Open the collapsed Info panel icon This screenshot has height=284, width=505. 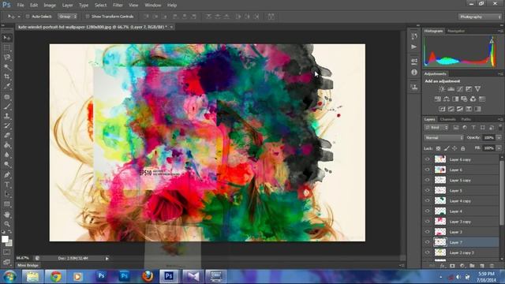[414, 73]
